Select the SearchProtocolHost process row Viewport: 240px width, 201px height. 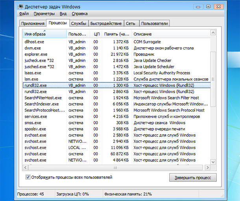[x=116, y=110]
